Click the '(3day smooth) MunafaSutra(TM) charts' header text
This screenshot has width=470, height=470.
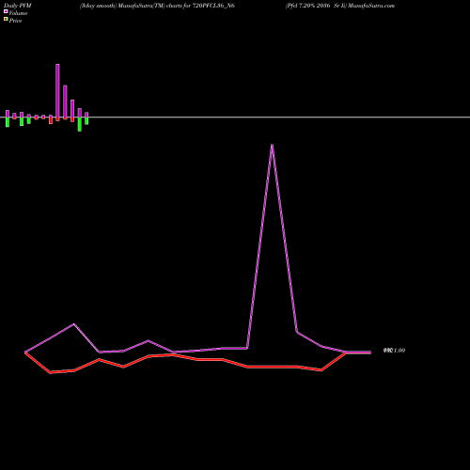pyautogui.click(x=131, y=6)
